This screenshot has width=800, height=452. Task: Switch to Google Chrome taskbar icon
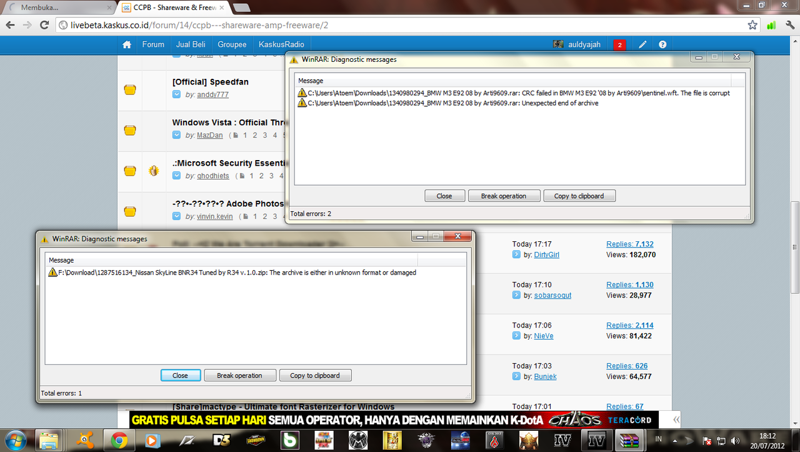click(119, 440)
